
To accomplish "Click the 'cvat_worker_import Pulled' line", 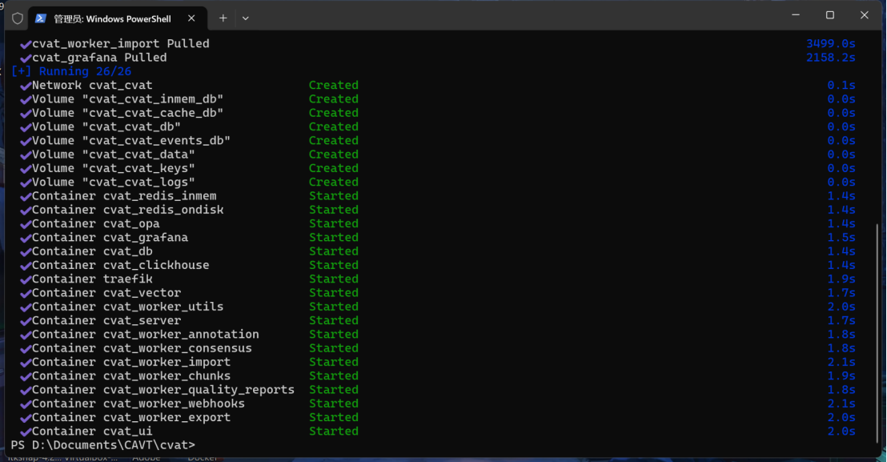I will pos(121,43).
